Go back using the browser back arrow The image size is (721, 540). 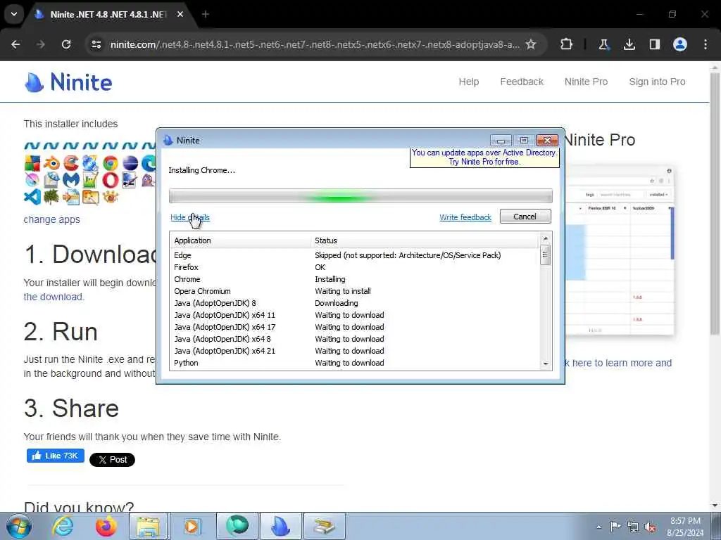[15, 44]
